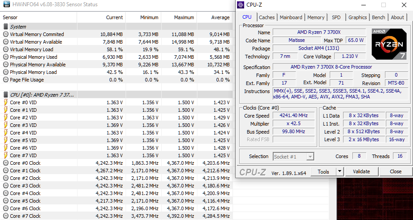Click the Sensor column header in HWiNFO64

pos(38,17)
